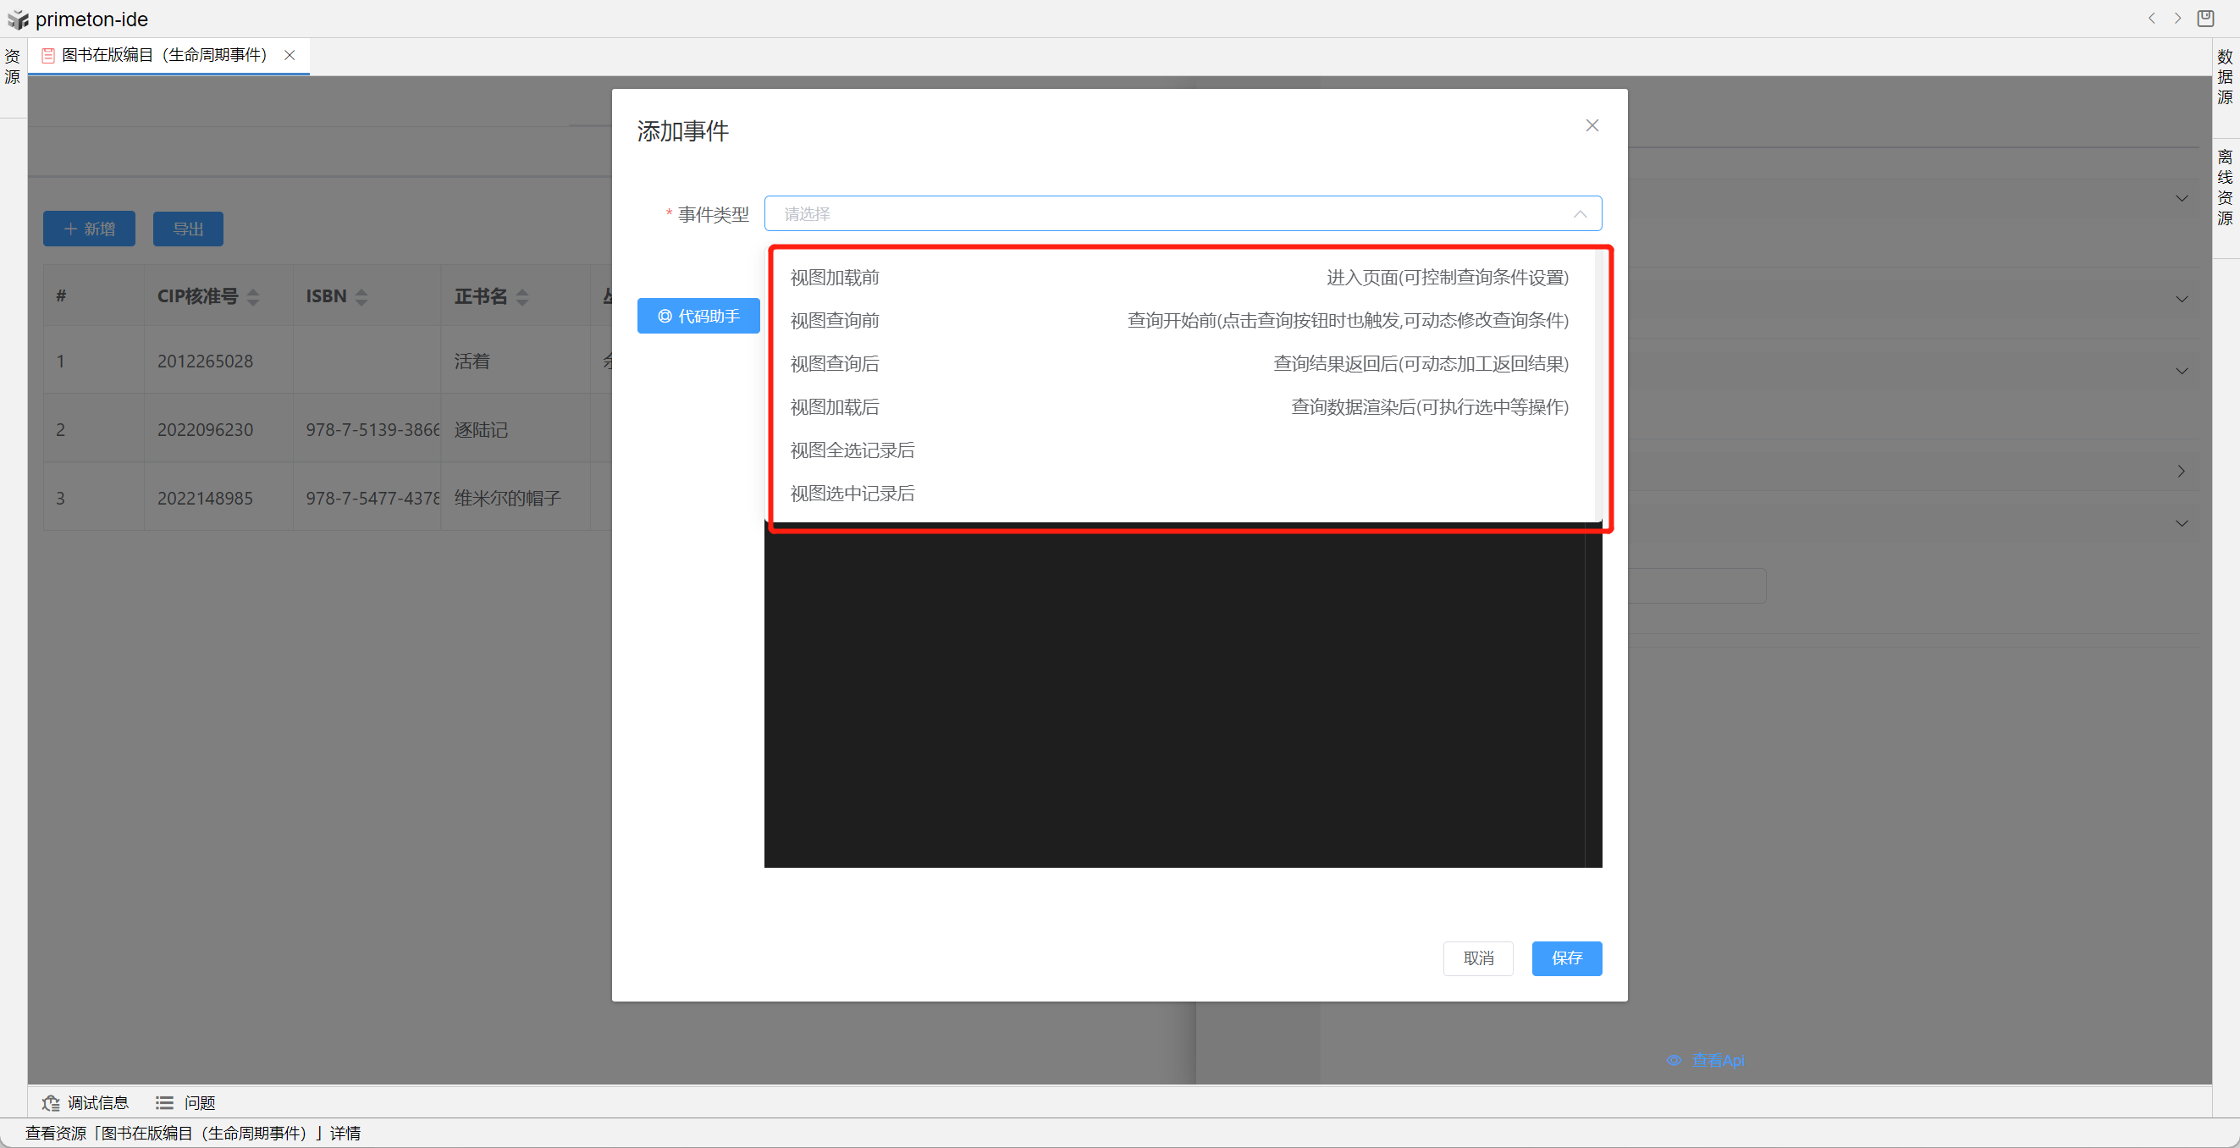Open the 离线资源 side panel
This screenshot has width=2240, height=1148.
click(2225, 187)
